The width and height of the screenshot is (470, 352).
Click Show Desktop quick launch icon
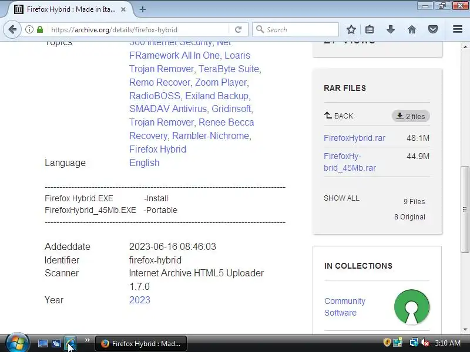click(42, 343)
